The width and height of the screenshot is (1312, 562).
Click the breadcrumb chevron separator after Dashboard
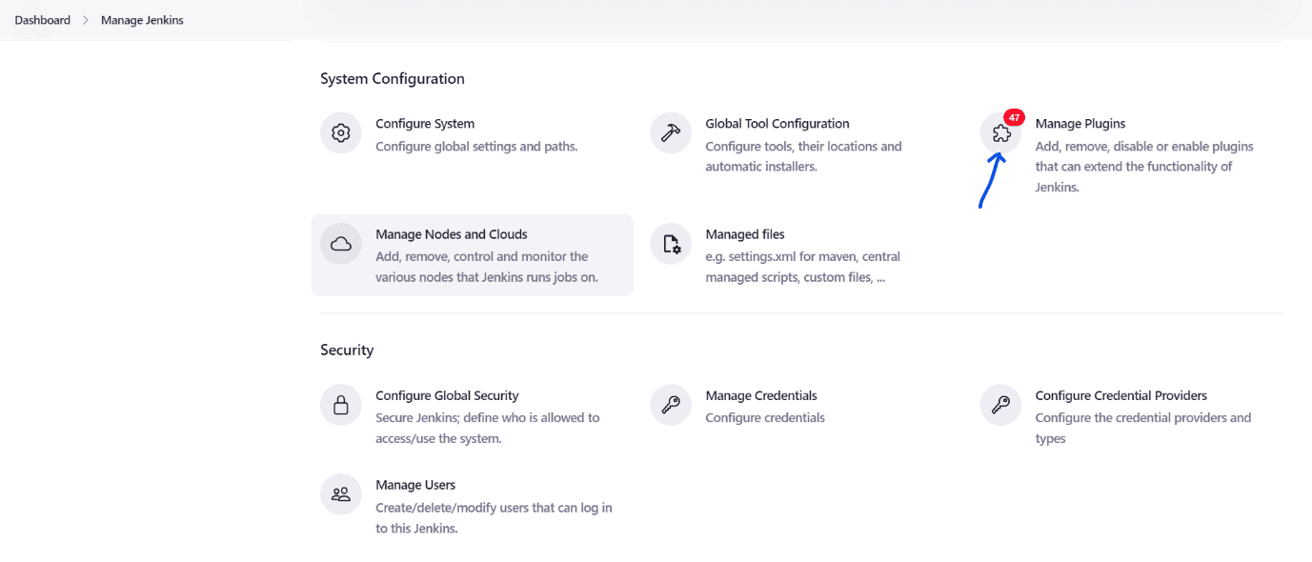(x=86, y=20)
